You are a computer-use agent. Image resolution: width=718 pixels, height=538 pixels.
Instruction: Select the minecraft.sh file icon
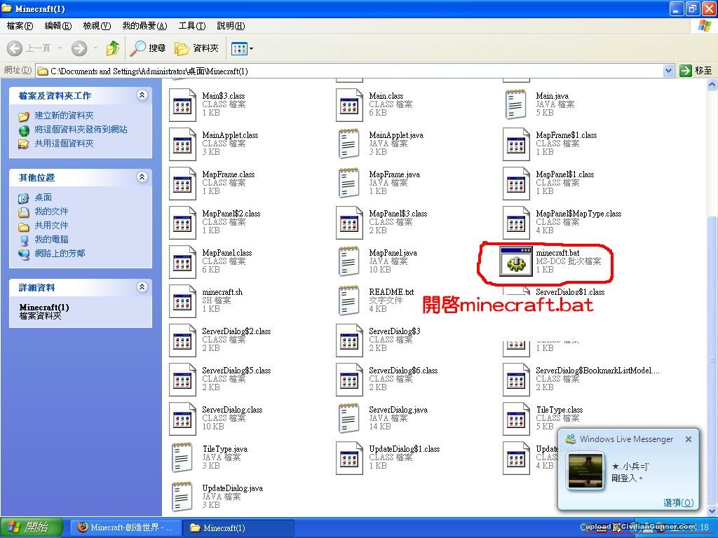click(x=182, y=301)
